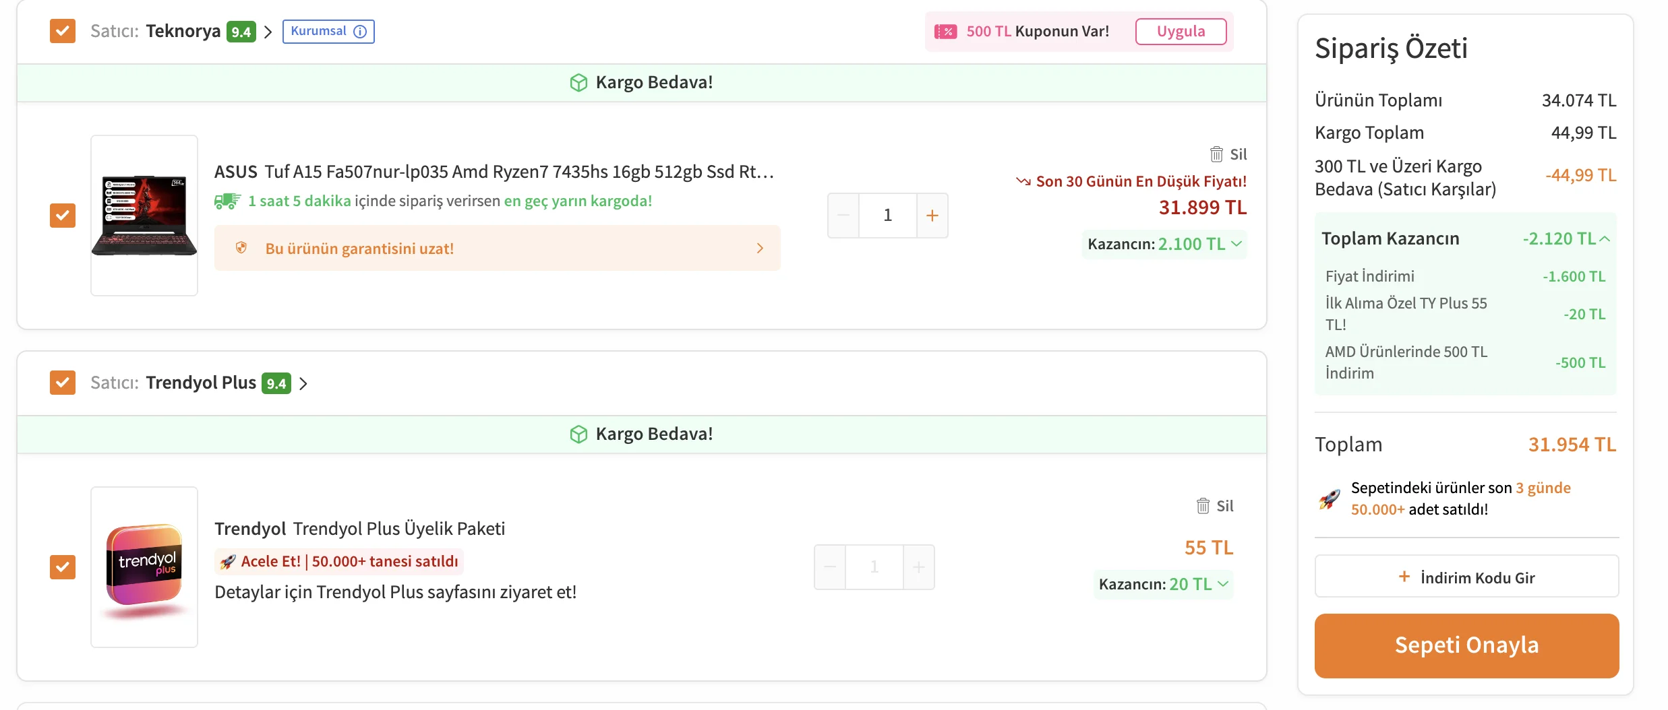This screenshot has height=710, width=1668.
Task: Increase ASUS laptop quantity
Action: (932, 216)
